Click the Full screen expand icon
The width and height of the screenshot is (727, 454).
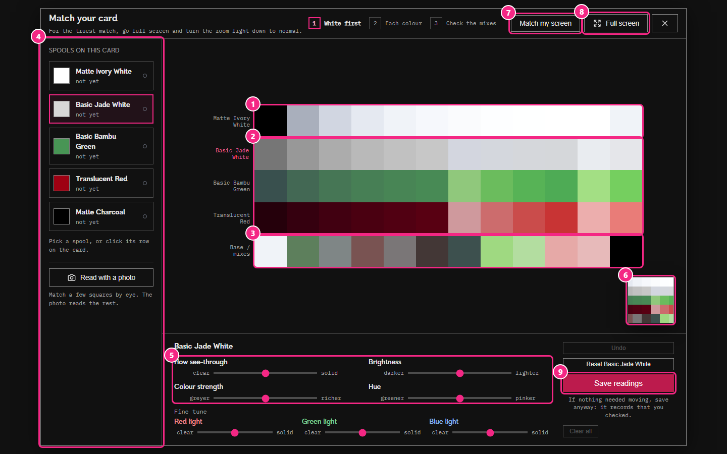(597, 23)
